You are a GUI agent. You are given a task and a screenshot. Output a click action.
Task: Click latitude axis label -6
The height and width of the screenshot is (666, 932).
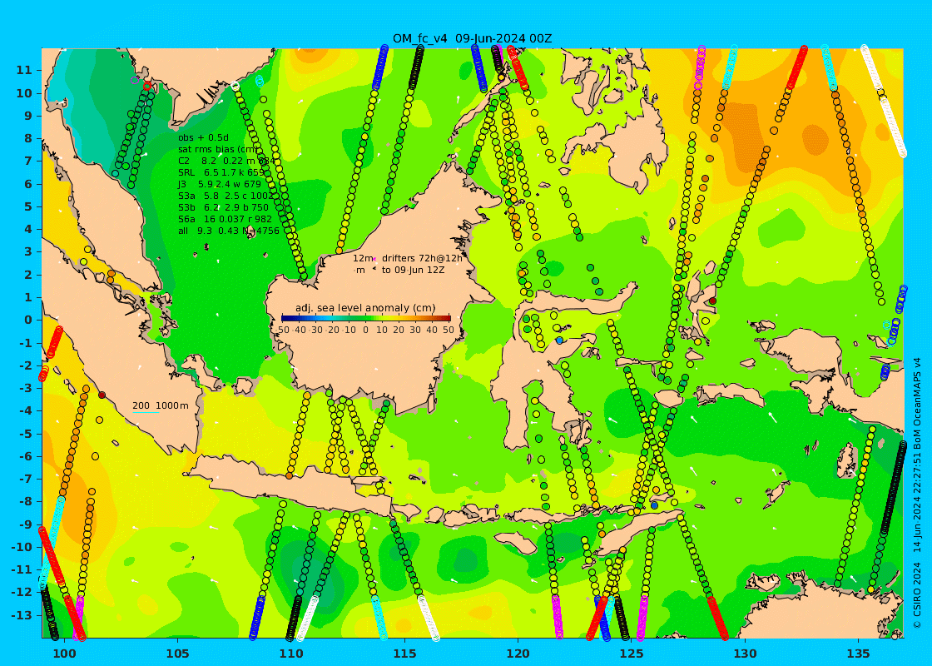pos(25,456)
